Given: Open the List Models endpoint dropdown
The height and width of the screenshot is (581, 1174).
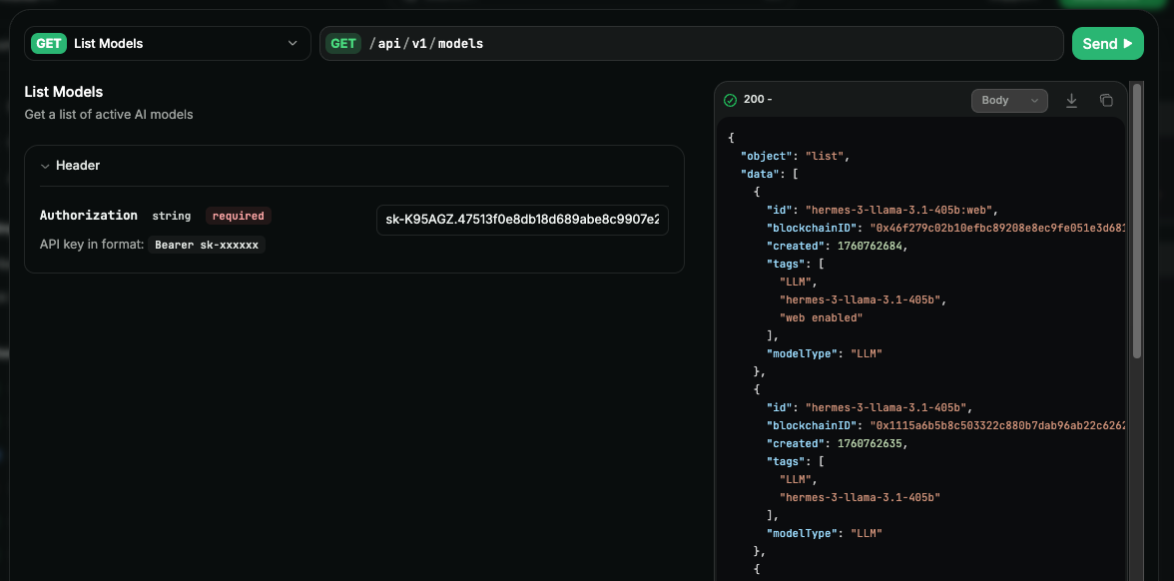Looking at the screenshot, I should (168, 44).
